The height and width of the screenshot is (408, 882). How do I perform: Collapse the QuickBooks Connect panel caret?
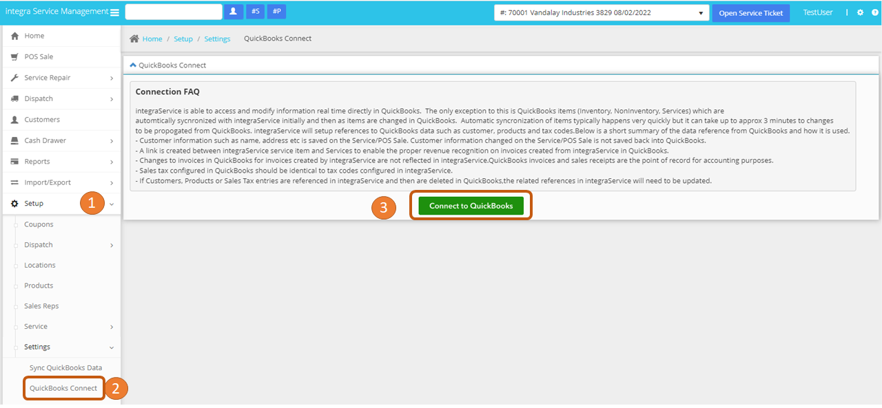pos(133,65)
